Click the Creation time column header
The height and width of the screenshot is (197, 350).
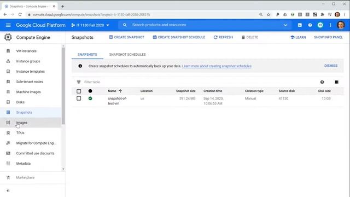[213, 91]
